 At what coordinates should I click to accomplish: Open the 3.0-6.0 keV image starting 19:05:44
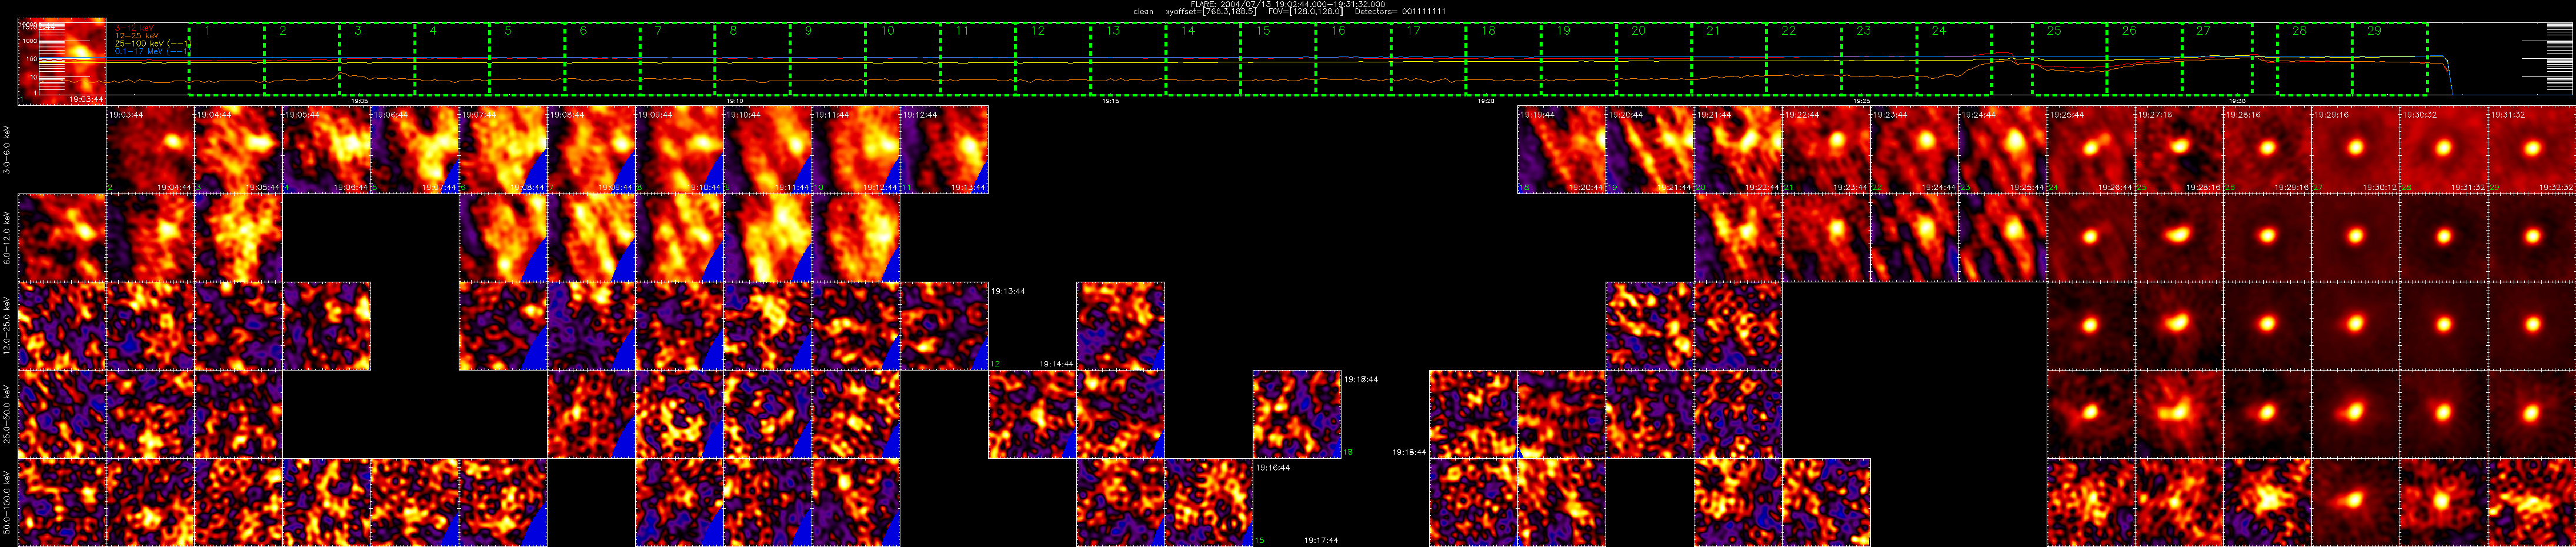coord(326,149)
